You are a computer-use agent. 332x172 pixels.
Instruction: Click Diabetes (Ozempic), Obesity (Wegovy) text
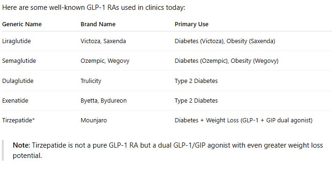pos(226,61)
